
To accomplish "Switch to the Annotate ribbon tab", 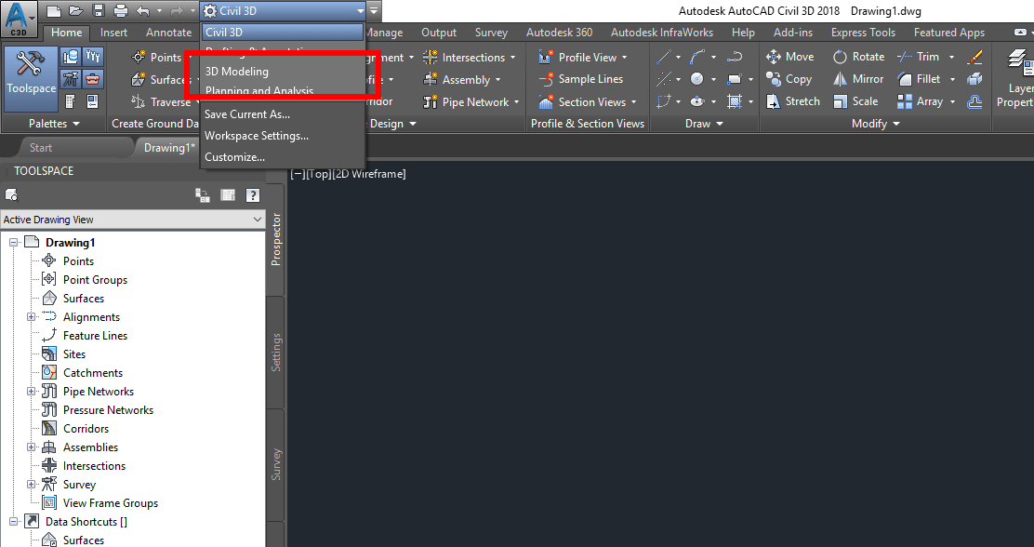I will pyautogui.click(x=168, y=32).
